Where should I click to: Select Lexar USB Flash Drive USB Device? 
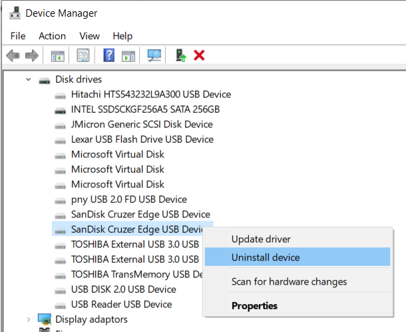click(142, 139)
